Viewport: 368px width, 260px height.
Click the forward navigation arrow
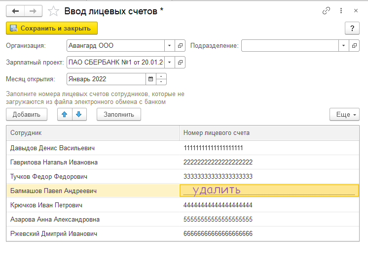pos(33,10)
